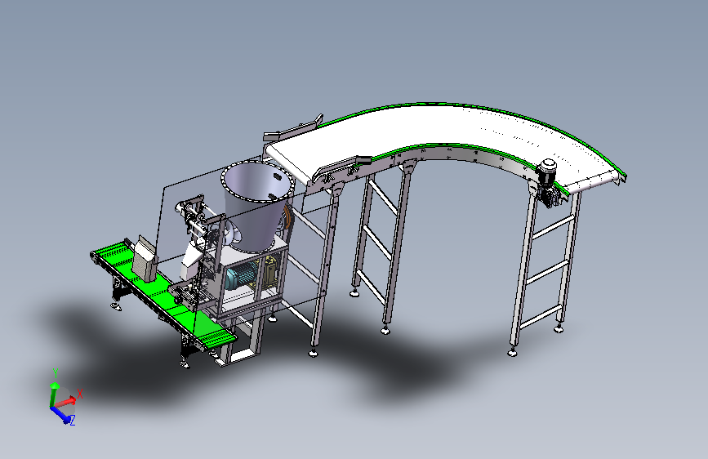Click the red X axis arrow of the triad
708x459 pixels.
tap(67, 402)
